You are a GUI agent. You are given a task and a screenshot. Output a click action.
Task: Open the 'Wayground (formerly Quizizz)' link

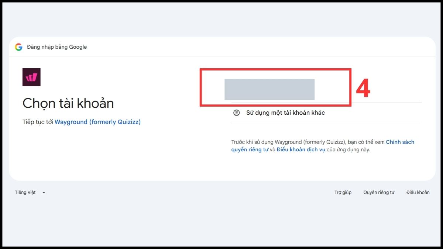97,122
